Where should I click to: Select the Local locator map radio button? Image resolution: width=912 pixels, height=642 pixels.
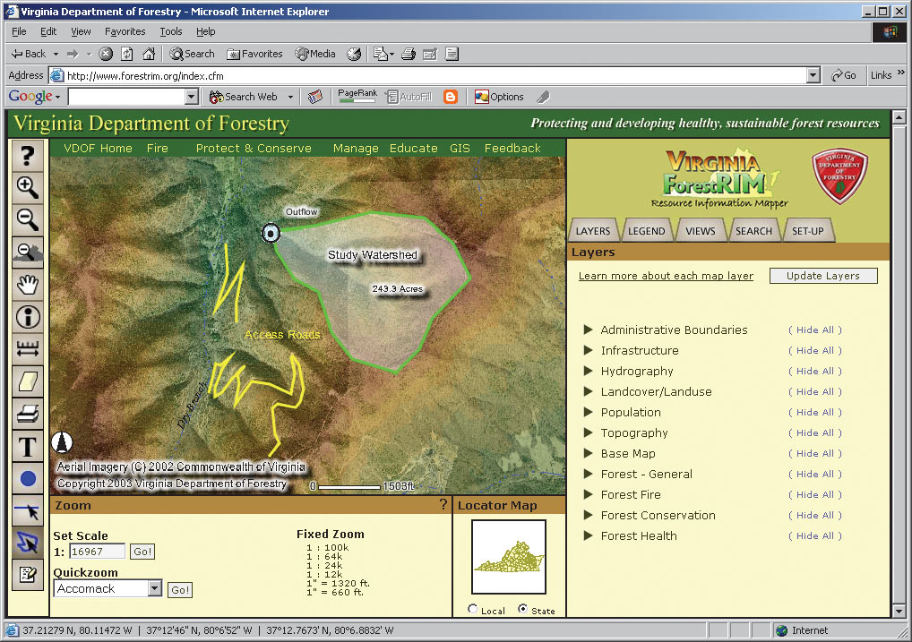473,609
